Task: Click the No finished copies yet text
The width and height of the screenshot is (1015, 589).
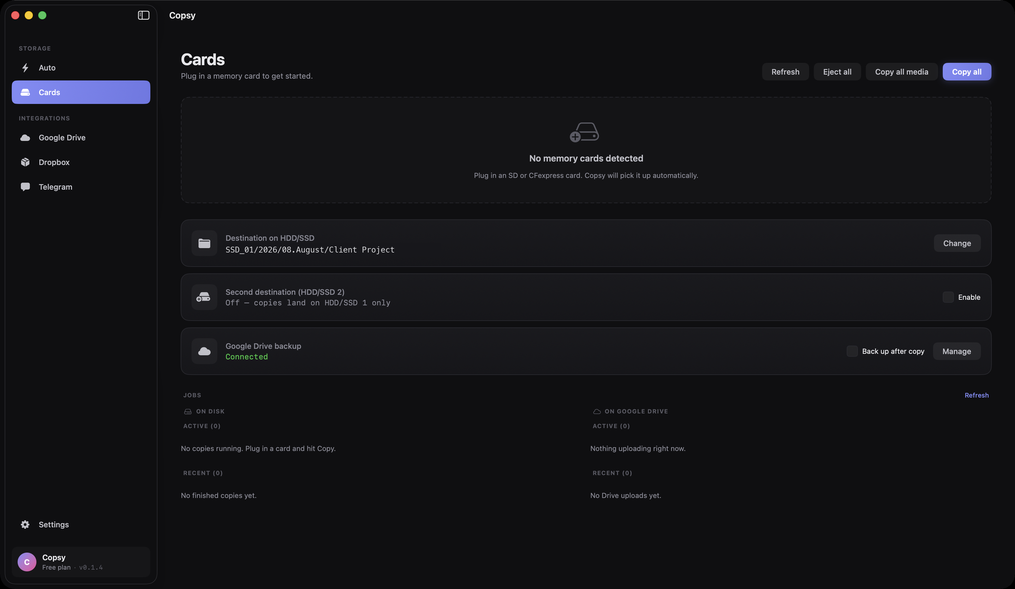Action: click(219, 495)
